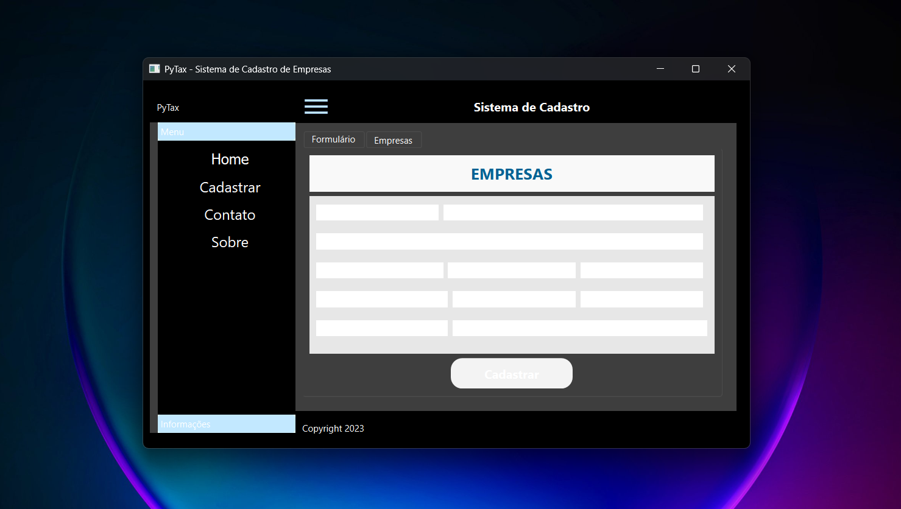901x509 pixels.
Task: Click the Informações section header
Action: pos(185,424)
